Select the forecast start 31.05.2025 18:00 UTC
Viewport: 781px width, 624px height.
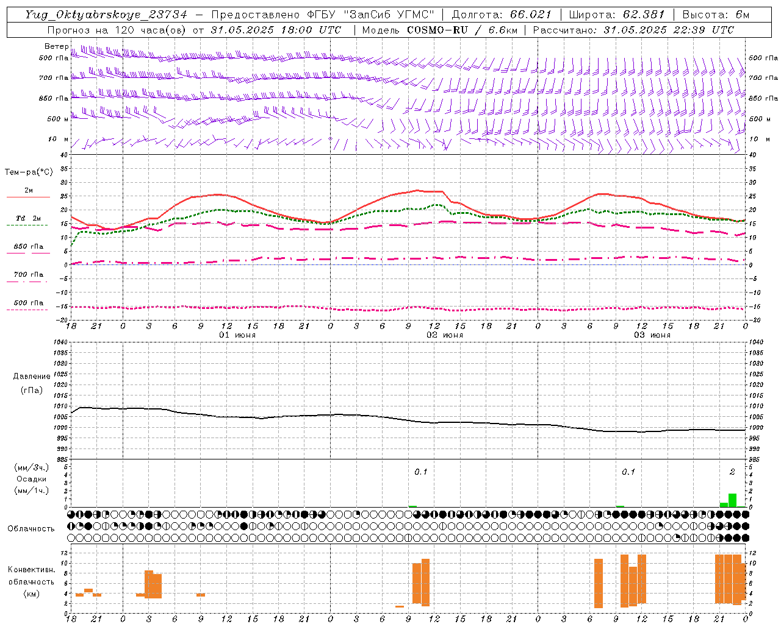click(x=276, y=30)
